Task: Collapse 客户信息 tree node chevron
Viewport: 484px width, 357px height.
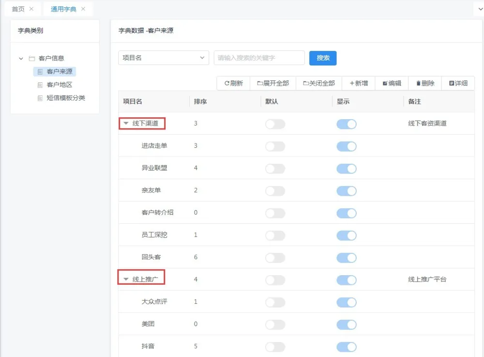Action: click(x=21, y=59)
